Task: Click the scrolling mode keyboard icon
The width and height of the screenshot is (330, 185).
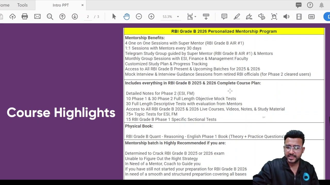Action: 206,17
